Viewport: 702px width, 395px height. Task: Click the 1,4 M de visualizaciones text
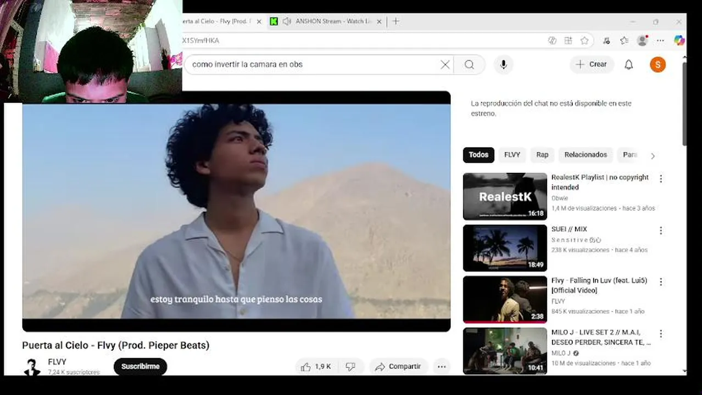click(584, 208)
